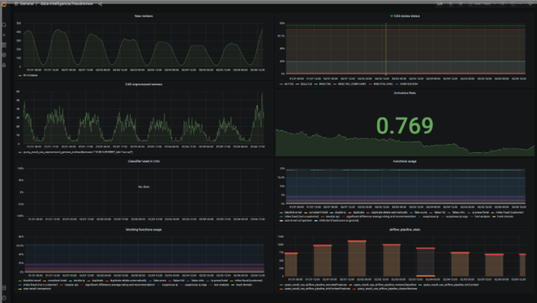The height and width of the screenshot is (303, 537).
Task: Open the Alerting bell icon in sidebar
Action: (4, 65)
